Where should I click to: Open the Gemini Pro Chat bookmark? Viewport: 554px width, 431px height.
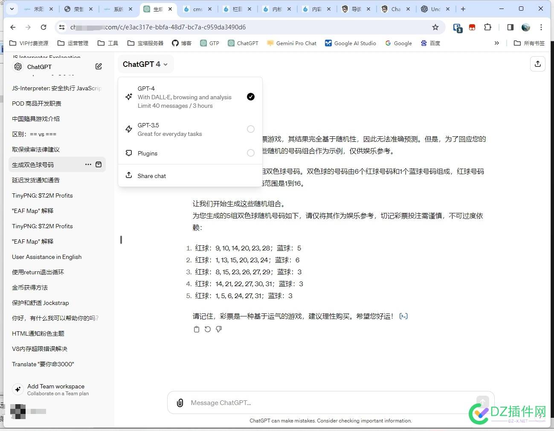click(x=292, y=43)
